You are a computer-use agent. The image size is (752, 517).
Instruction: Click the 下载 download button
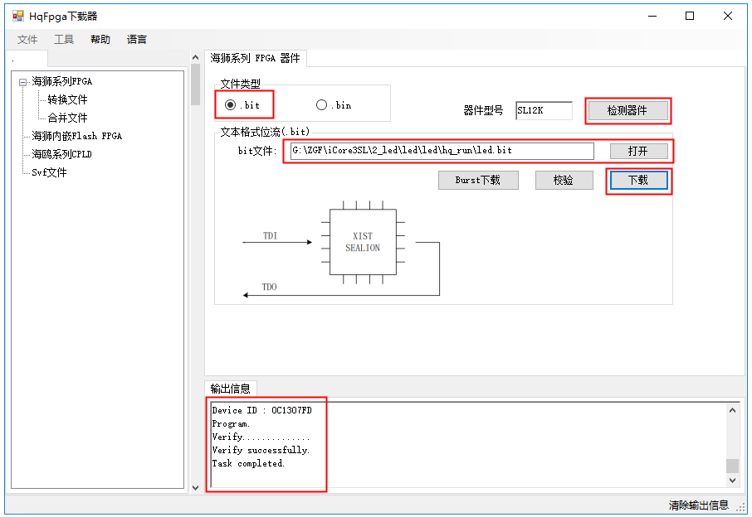(637, 180)
